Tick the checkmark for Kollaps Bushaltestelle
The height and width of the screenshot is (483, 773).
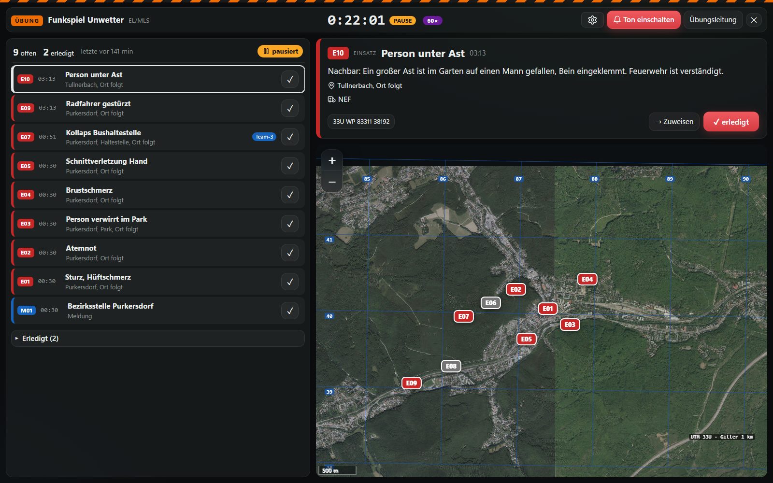click(290, 137)
